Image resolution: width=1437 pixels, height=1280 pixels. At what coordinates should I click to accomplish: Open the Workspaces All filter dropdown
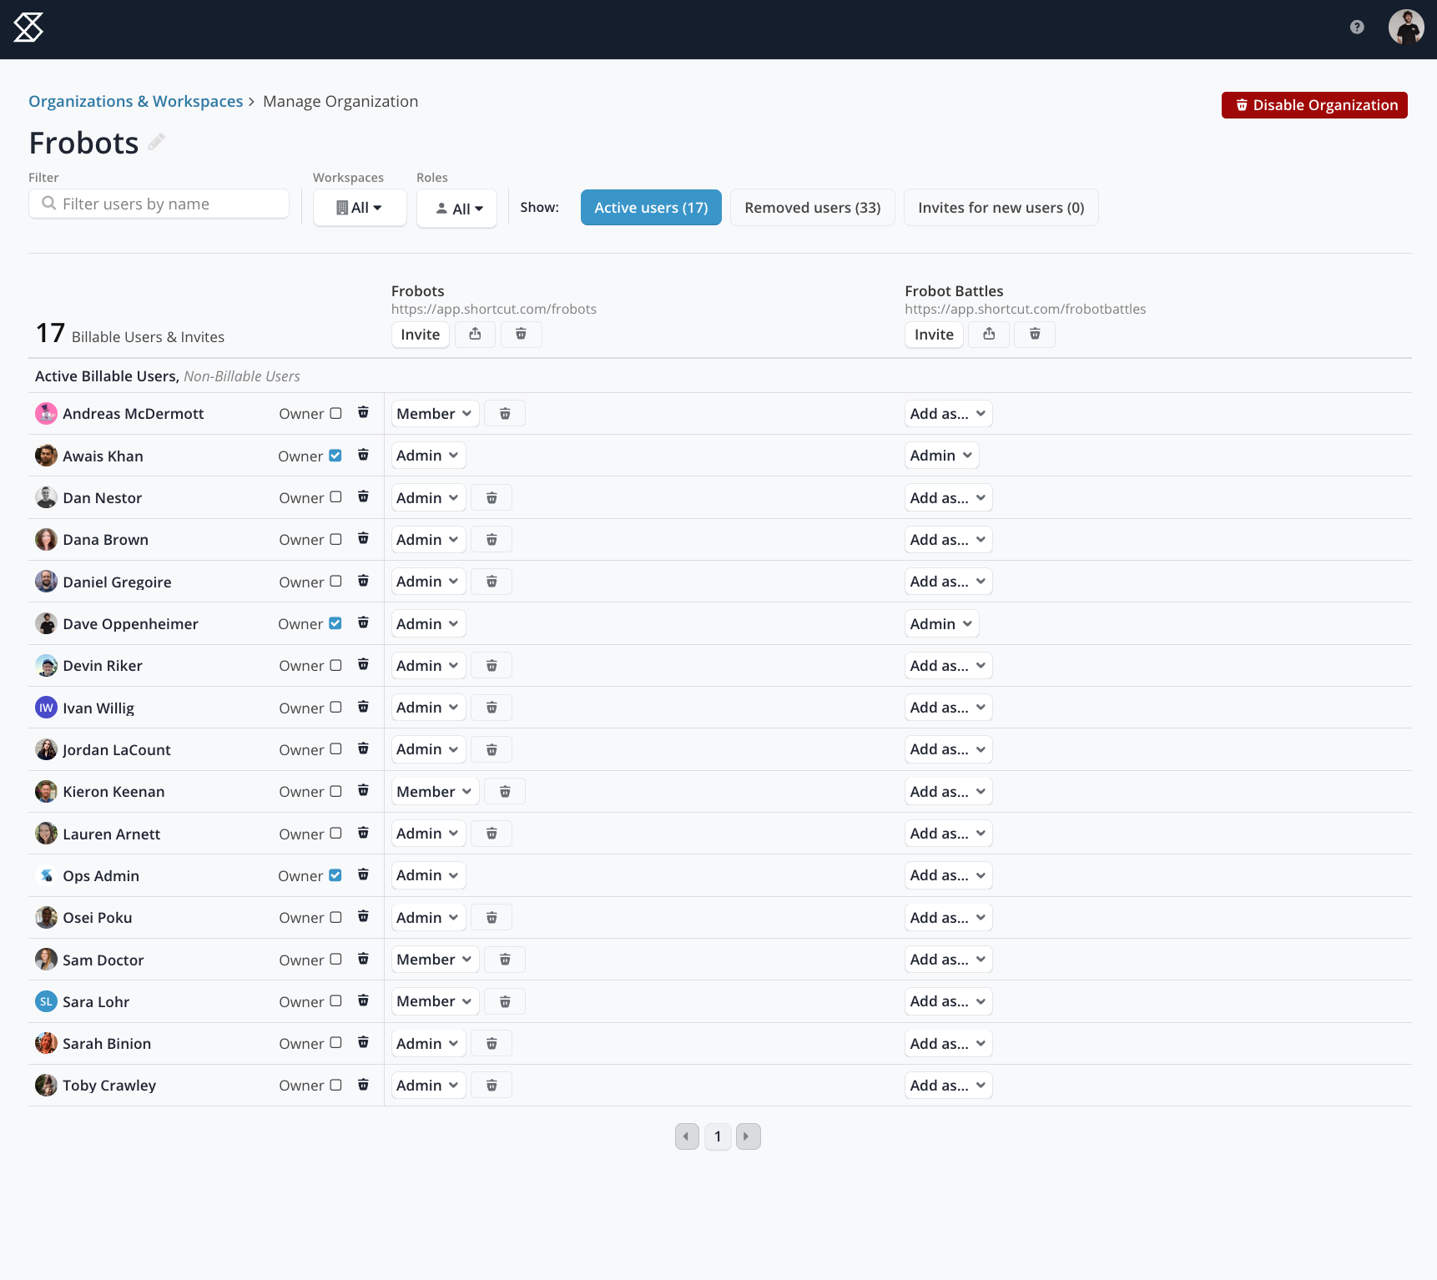[360, 208]
